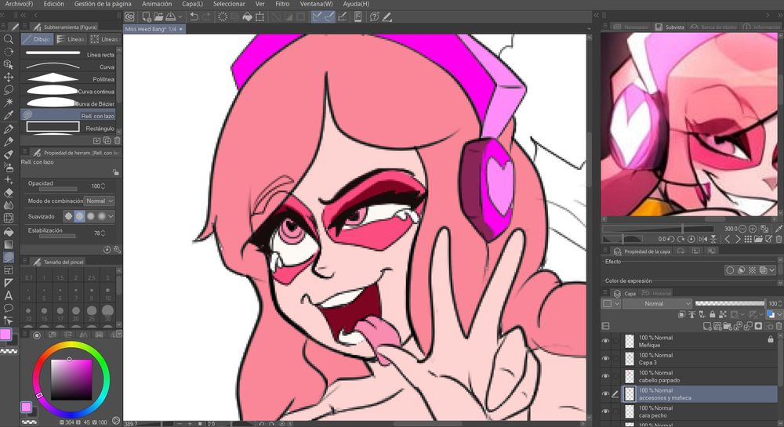Select the Eraser tool
784x427 pixels.
(x=9, y=194)
